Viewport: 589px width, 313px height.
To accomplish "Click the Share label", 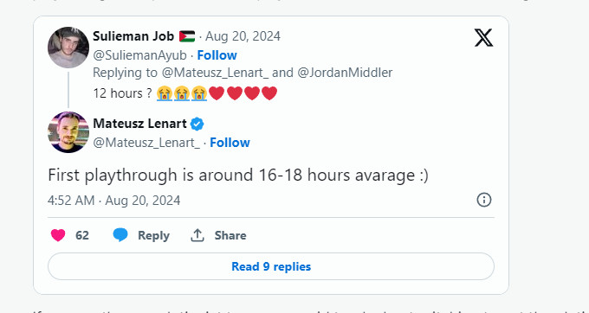I will [x=230, y=235].
